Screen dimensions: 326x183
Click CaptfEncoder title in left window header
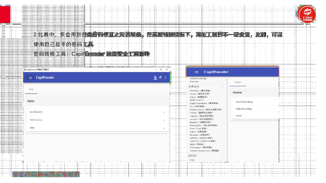click(45, 78)
